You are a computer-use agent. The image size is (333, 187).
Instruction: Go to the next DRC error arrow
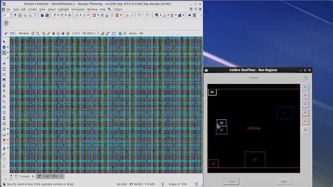click(63, 34)
